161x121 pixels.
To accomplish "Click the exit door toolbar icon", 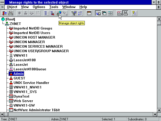I will coord(5,13).
